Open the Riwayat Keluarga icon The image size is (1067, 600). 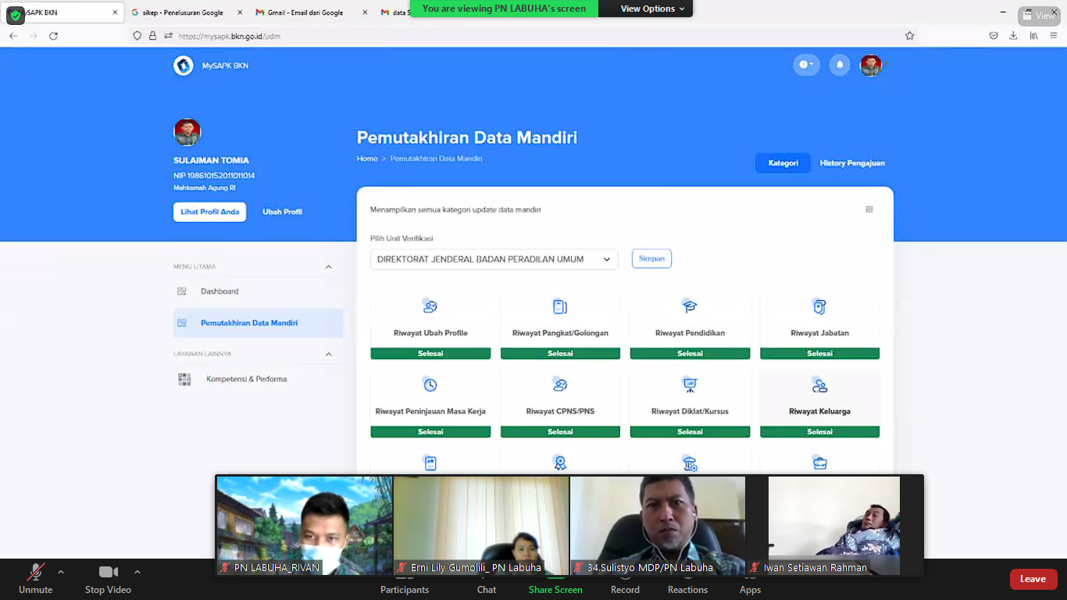[x=819, y=385]
